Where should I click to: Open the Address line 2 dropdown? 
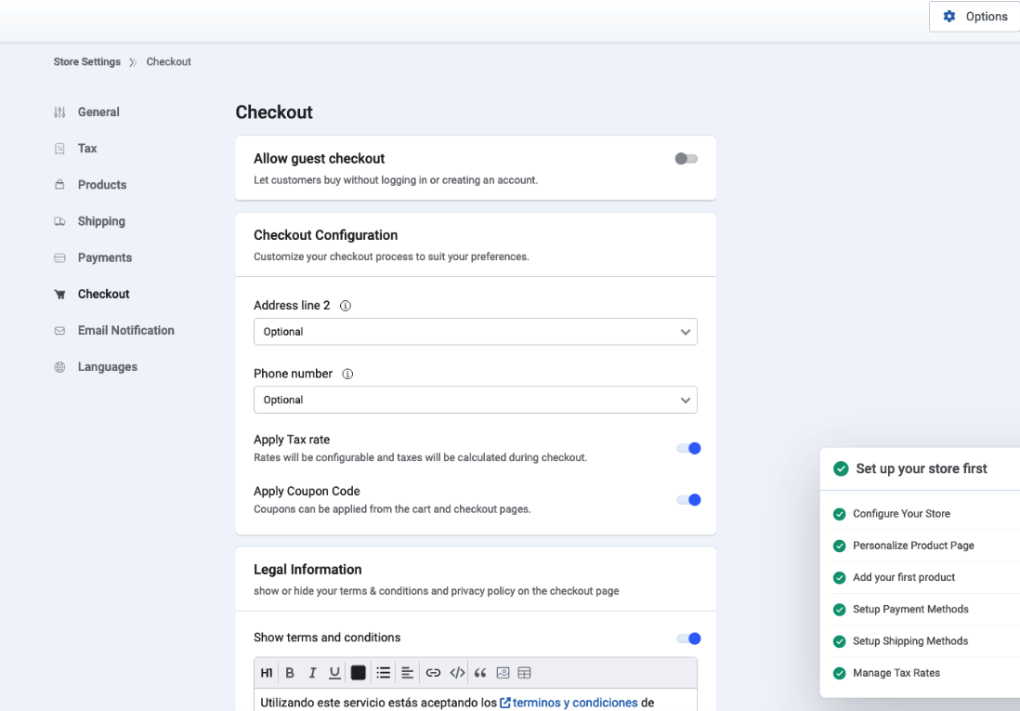475,332
